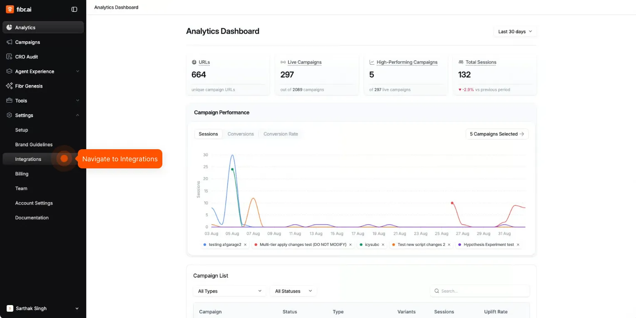Viewport: 636px width, 318px height.
Task: Click the Tools briefcase icon
Action: coord(9,100)
